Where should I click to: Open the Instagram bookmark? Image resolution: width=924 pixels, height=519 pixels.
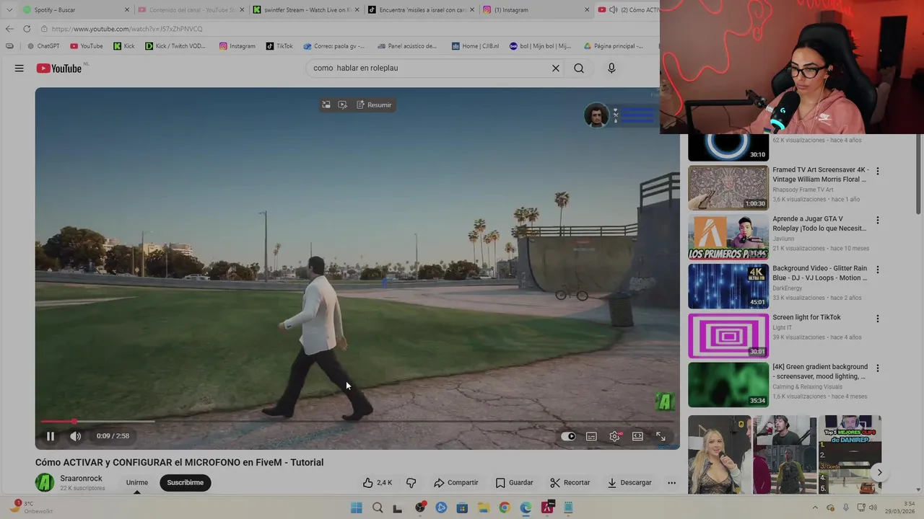pyautogui.click(x=237, y=46)
